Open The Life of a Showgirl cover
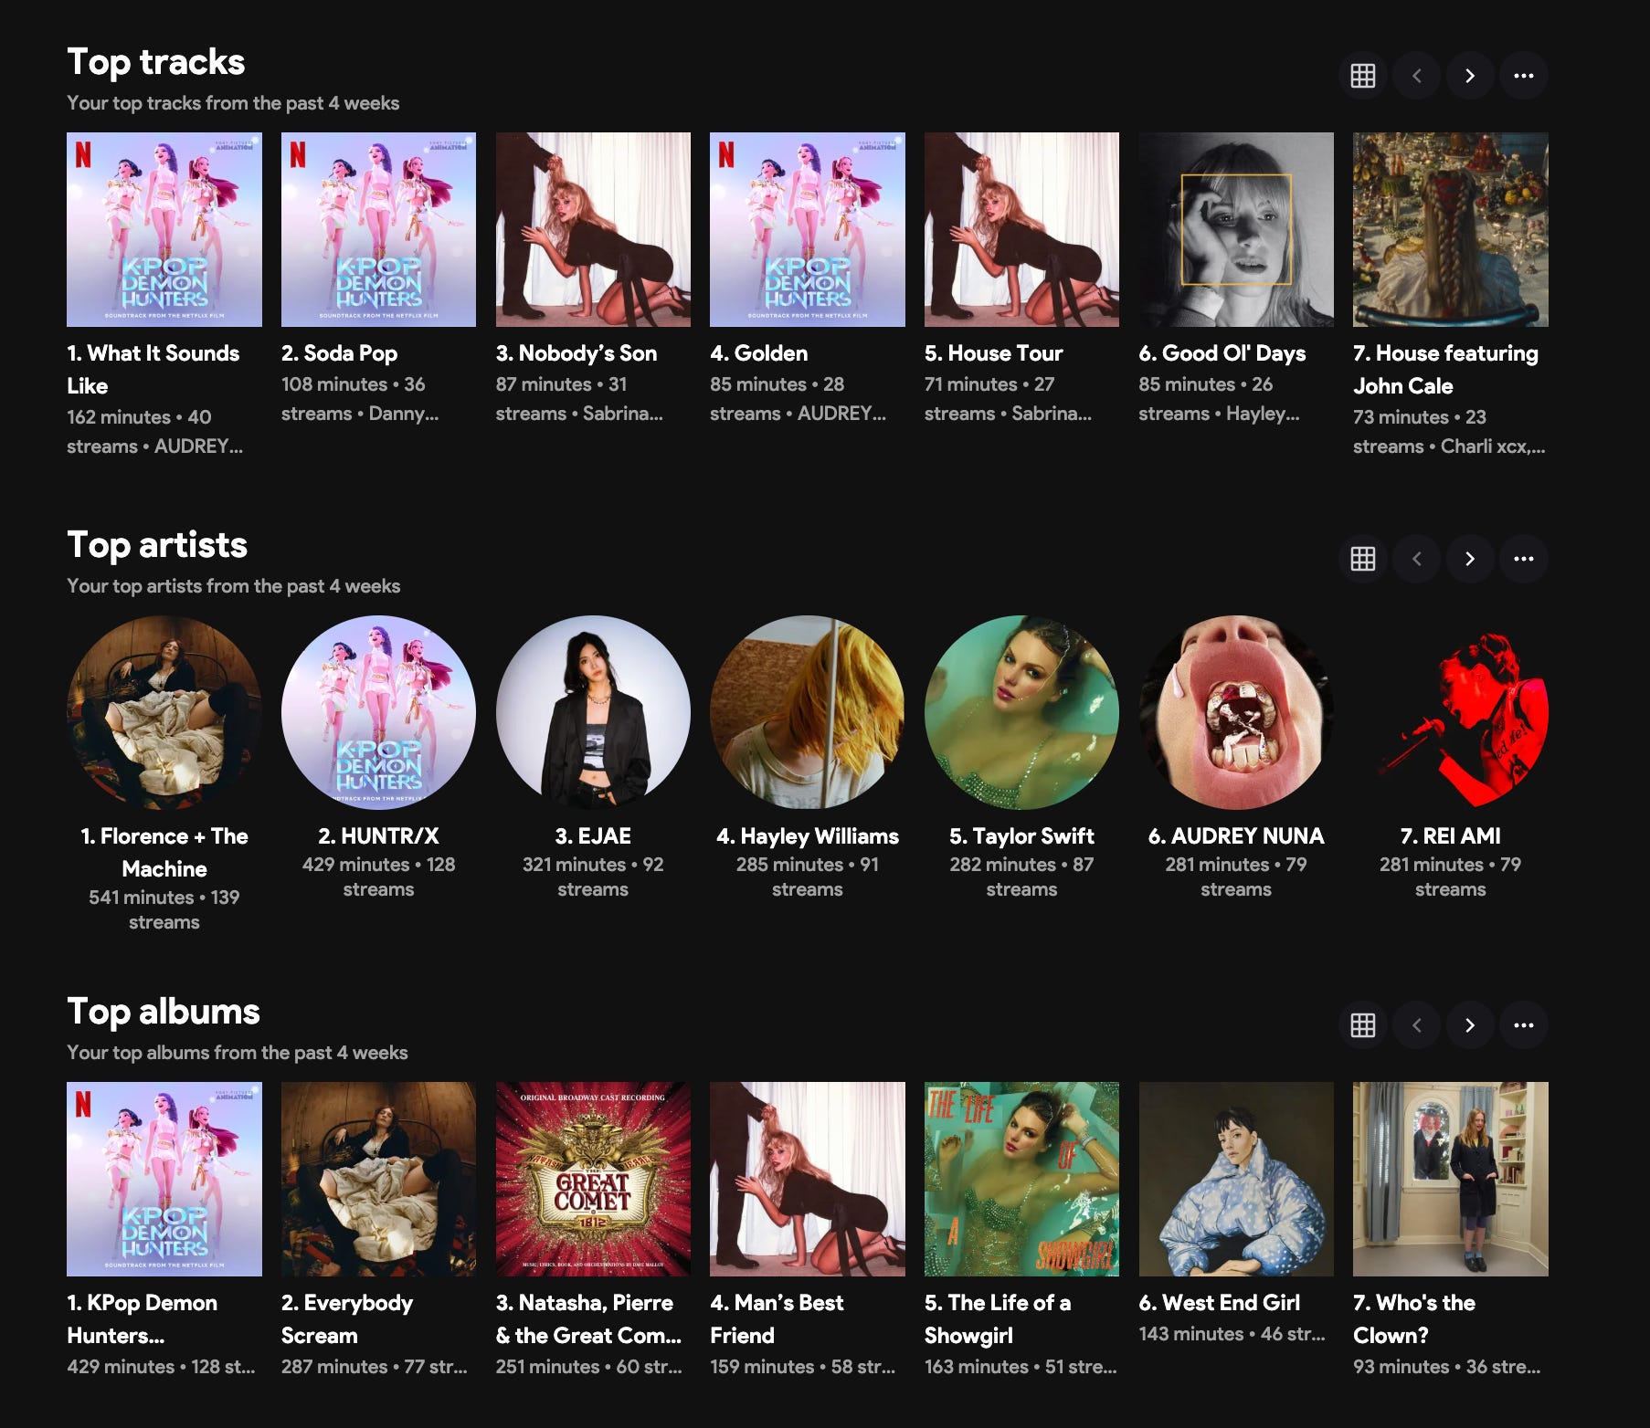This screenshot has width=1650, height=1428. [x=1021, y=1179]
